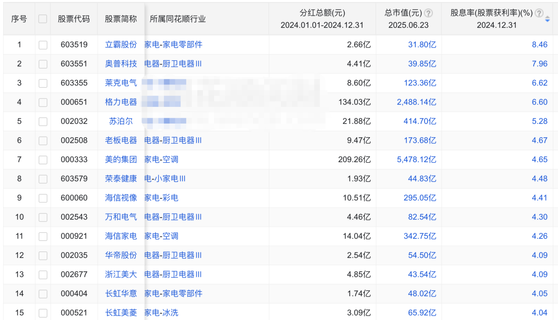The image size is (558, 320).
Task: Check the box for 奥普科技 row
Action: pyautogui.click(x=43, y=64)
